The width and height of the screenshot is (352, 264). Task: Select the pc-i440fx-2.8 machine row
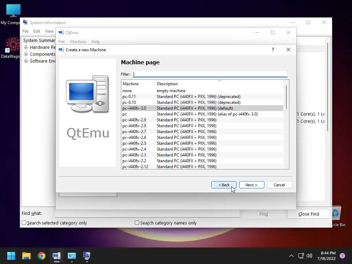tap(202, 126)
